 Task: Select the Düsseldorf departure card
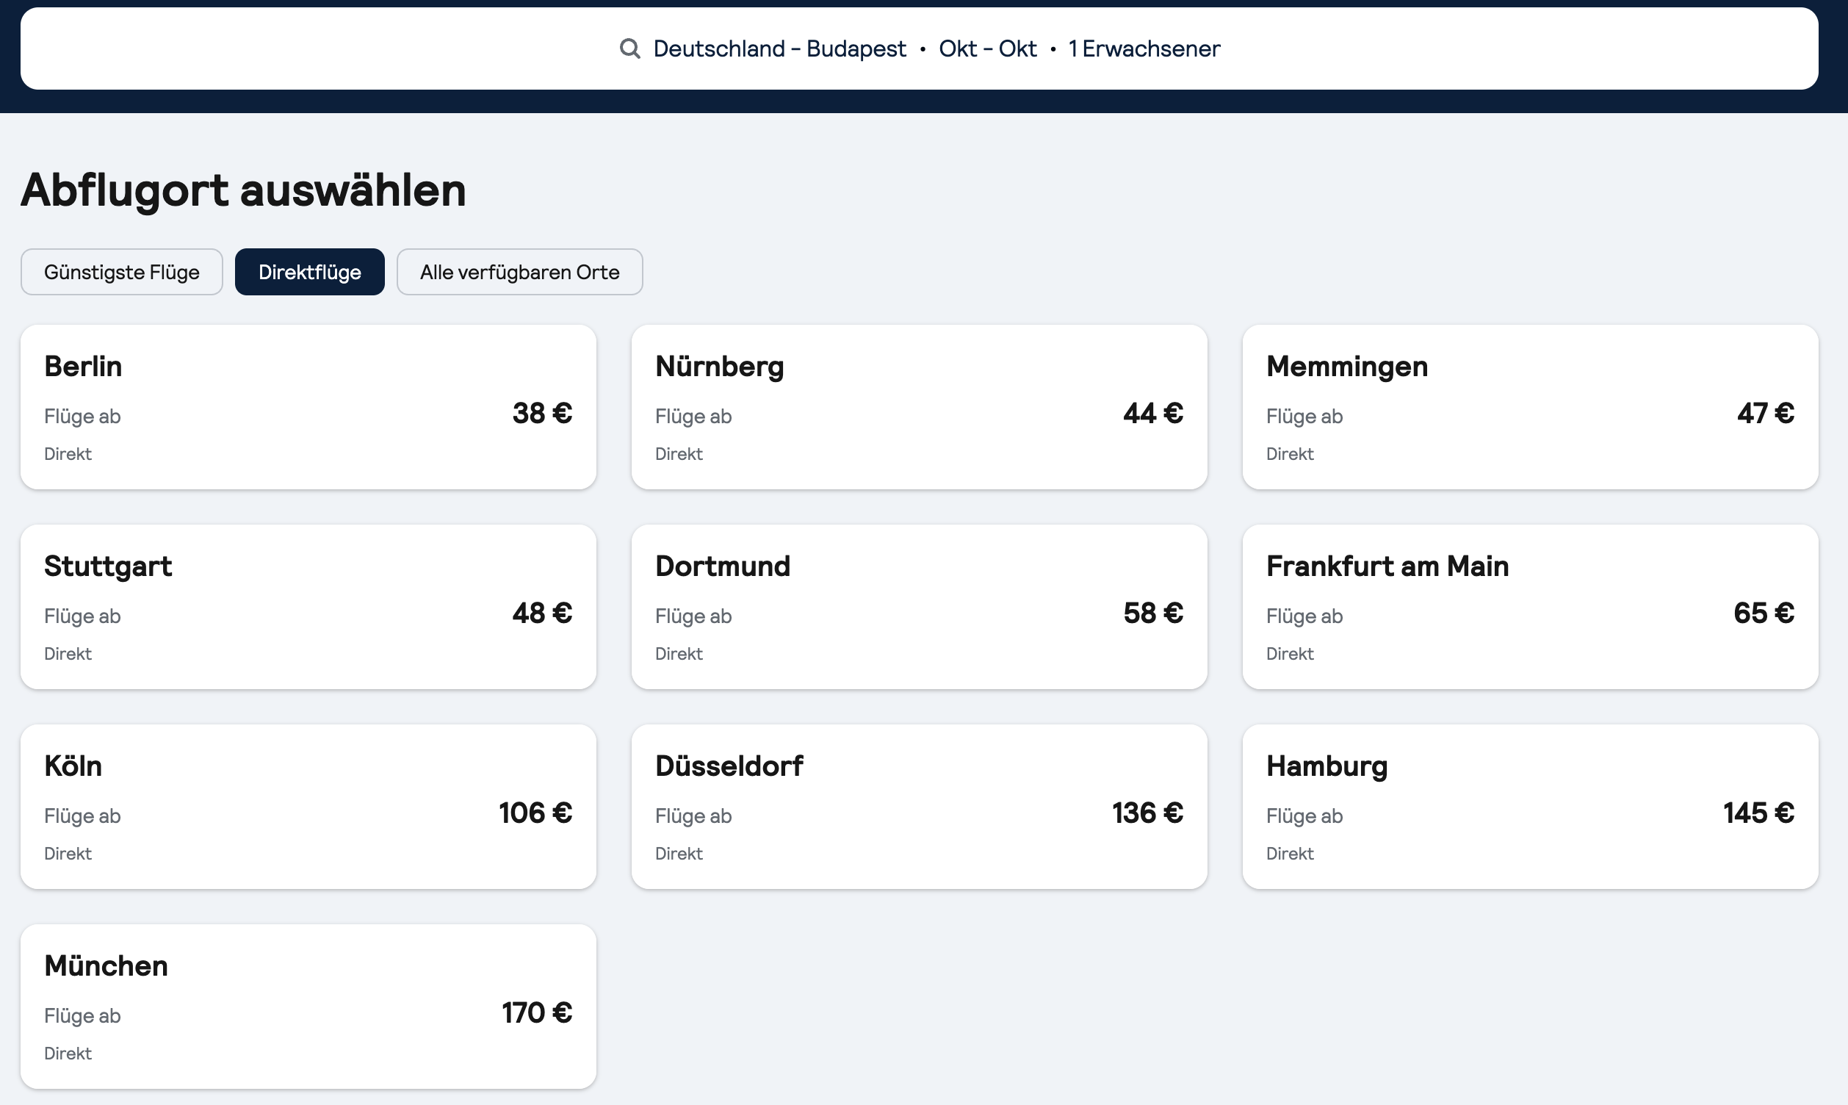[x=919, y=807]
